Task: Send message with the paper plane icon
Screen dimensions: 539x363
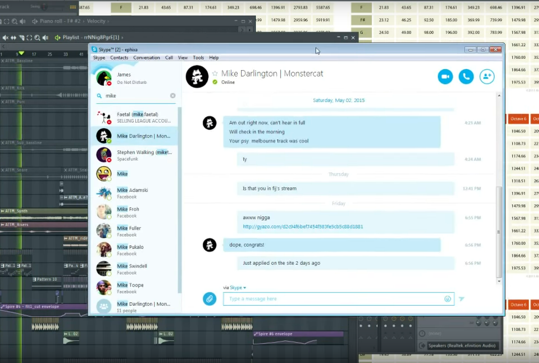Action: (x=461, y=299)
